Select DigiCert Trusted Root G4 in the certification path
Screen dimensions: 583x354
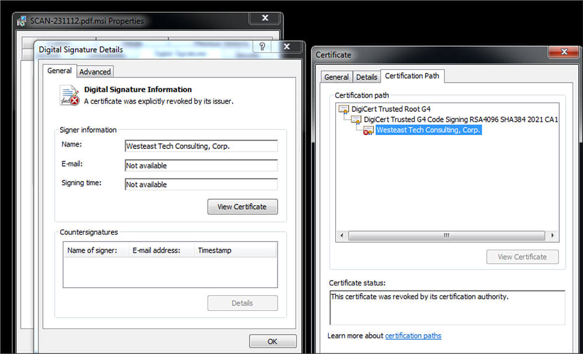[x=391, y=109]
